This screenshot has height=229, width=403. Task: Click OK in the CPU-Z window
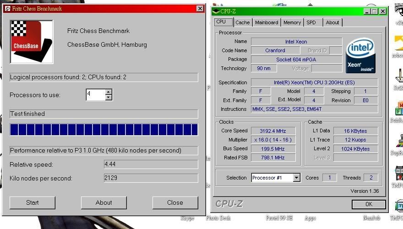369,204
